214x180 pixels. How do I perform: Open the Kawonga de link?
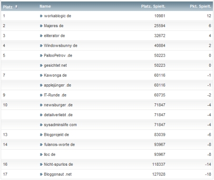pos(55,75)
